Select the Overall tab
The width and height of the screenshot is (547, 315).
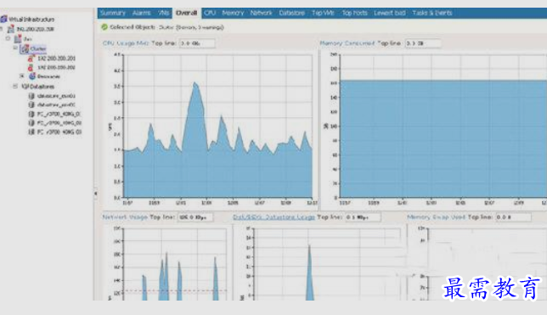pyautogui.click(x=187, y=13)
